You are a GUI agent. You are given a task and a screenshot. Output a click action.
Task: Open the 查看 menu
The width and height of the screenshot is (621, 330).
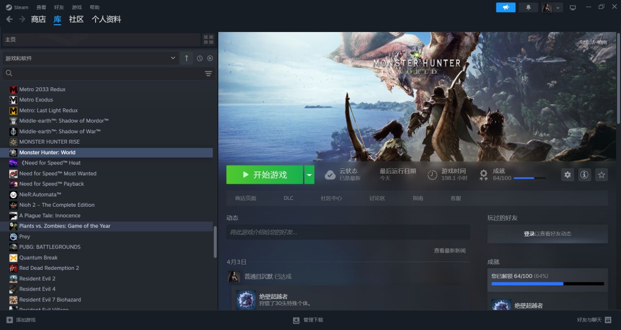41,7
